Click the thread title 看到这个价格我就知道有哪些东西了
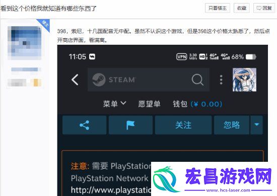The image size is (277, 196). 48,8
